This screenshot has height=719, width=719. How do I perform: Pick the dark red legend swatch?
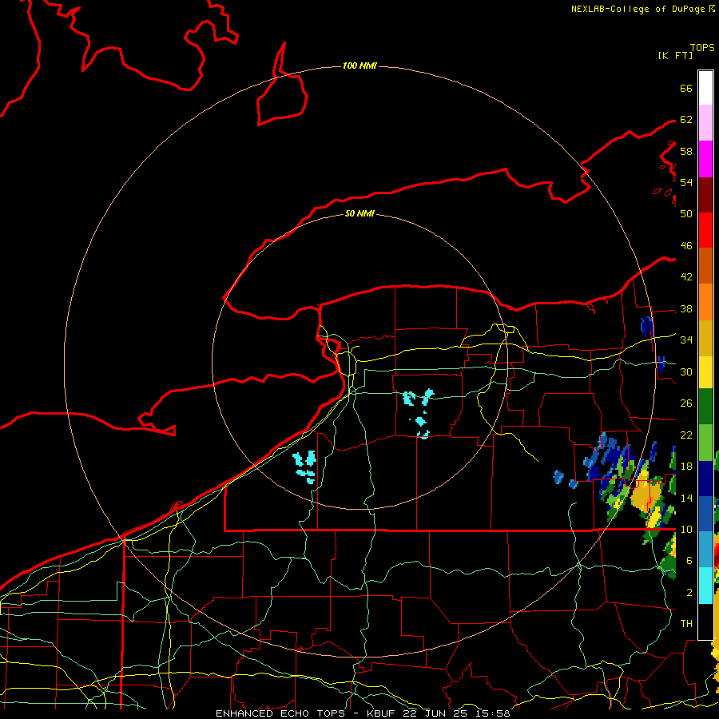[x=705, y=196]
